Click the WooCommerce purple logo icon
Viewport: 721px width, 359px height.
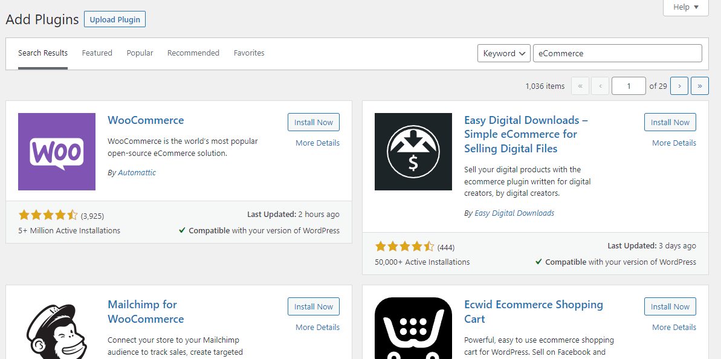pos(57,152)
